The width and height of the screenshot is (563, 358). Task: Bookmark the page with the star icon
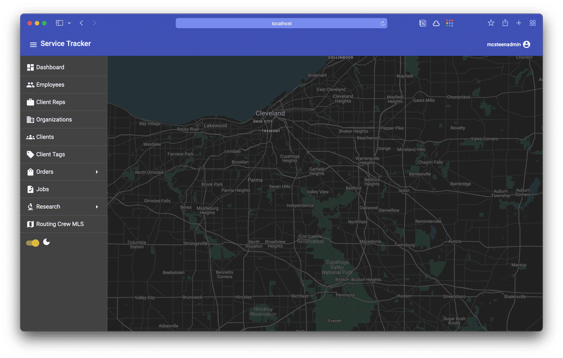tap(491, 23)
